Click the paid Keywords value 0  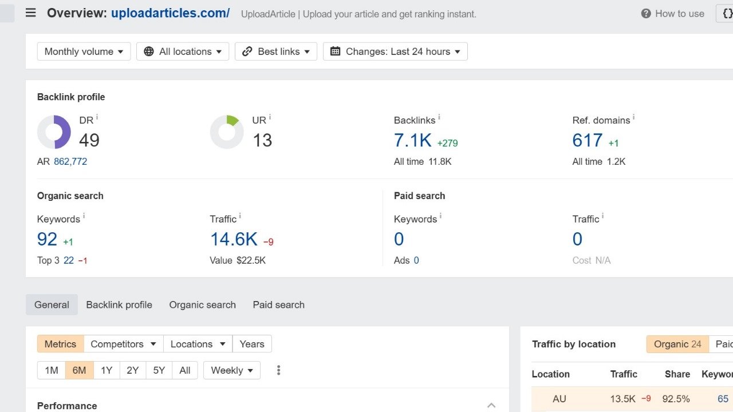pyautogui.click(x=399, y=239)
